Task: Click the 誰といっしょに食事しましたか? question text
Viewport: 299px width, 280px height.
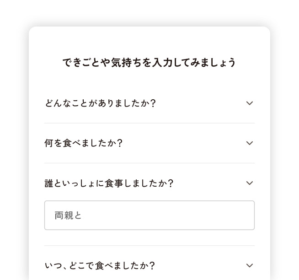Action: click(x=109, y=183)
